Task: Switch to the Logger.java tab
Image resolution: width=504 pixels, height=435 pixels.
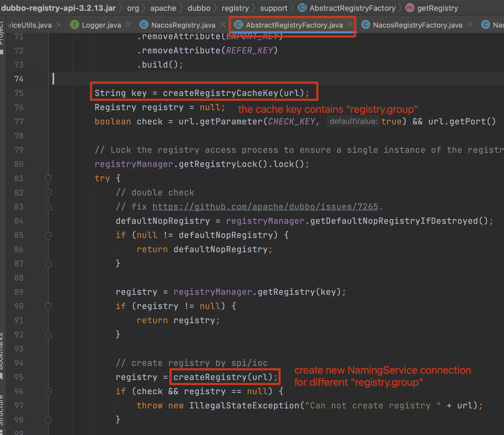Action: coord(101,25)
